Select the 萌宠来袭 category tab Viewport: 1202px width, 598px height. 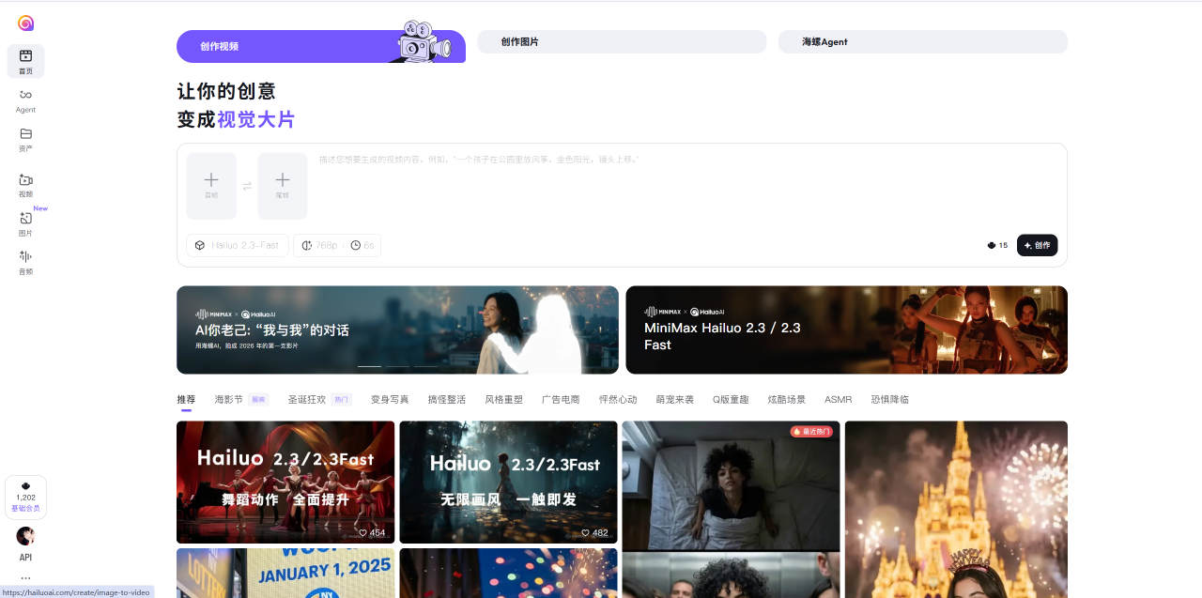click(674, 399)
